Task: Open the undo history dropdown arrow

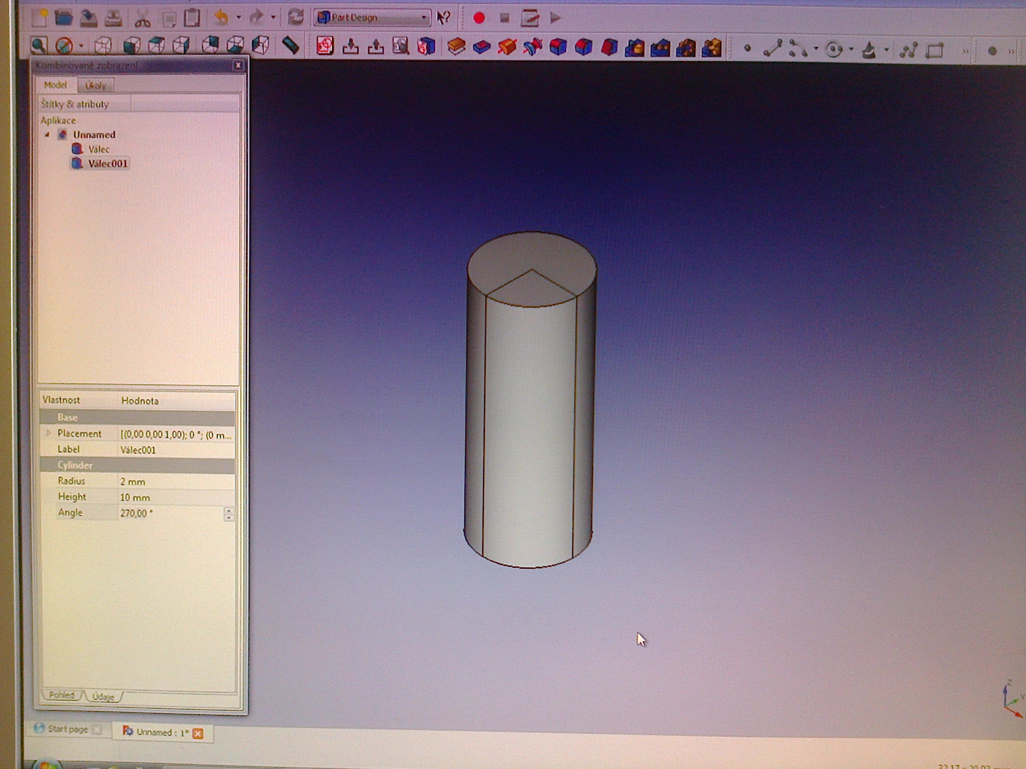Action: 238,18
